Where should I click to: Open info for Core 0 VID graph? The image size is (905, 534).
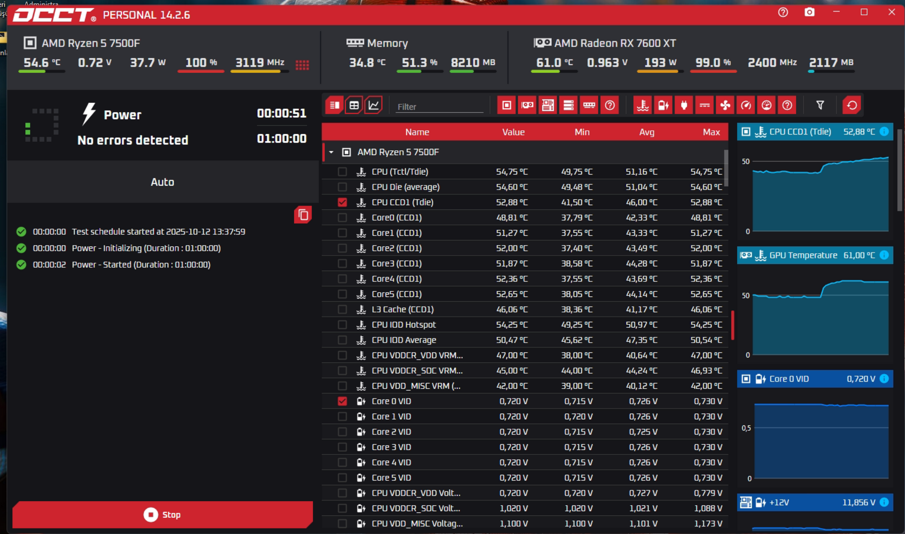[x=884, y=379]
